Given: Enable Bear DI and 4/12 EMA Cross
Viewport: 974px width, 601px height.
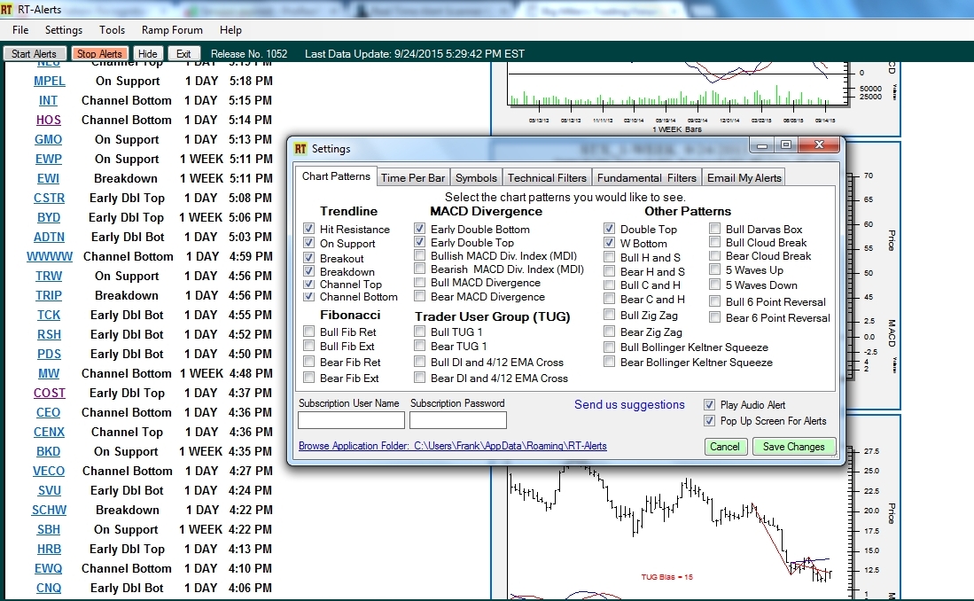Looking at the screenshot, I should pyautogui.click(x=420, y=378).
